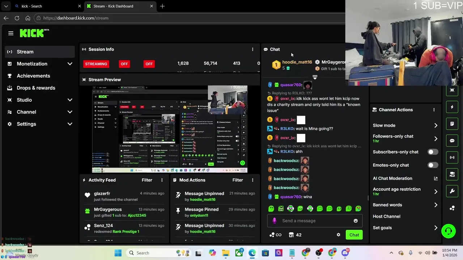Click the channel points infinity icon
This screenshot has height=260, width=463.
276,235
